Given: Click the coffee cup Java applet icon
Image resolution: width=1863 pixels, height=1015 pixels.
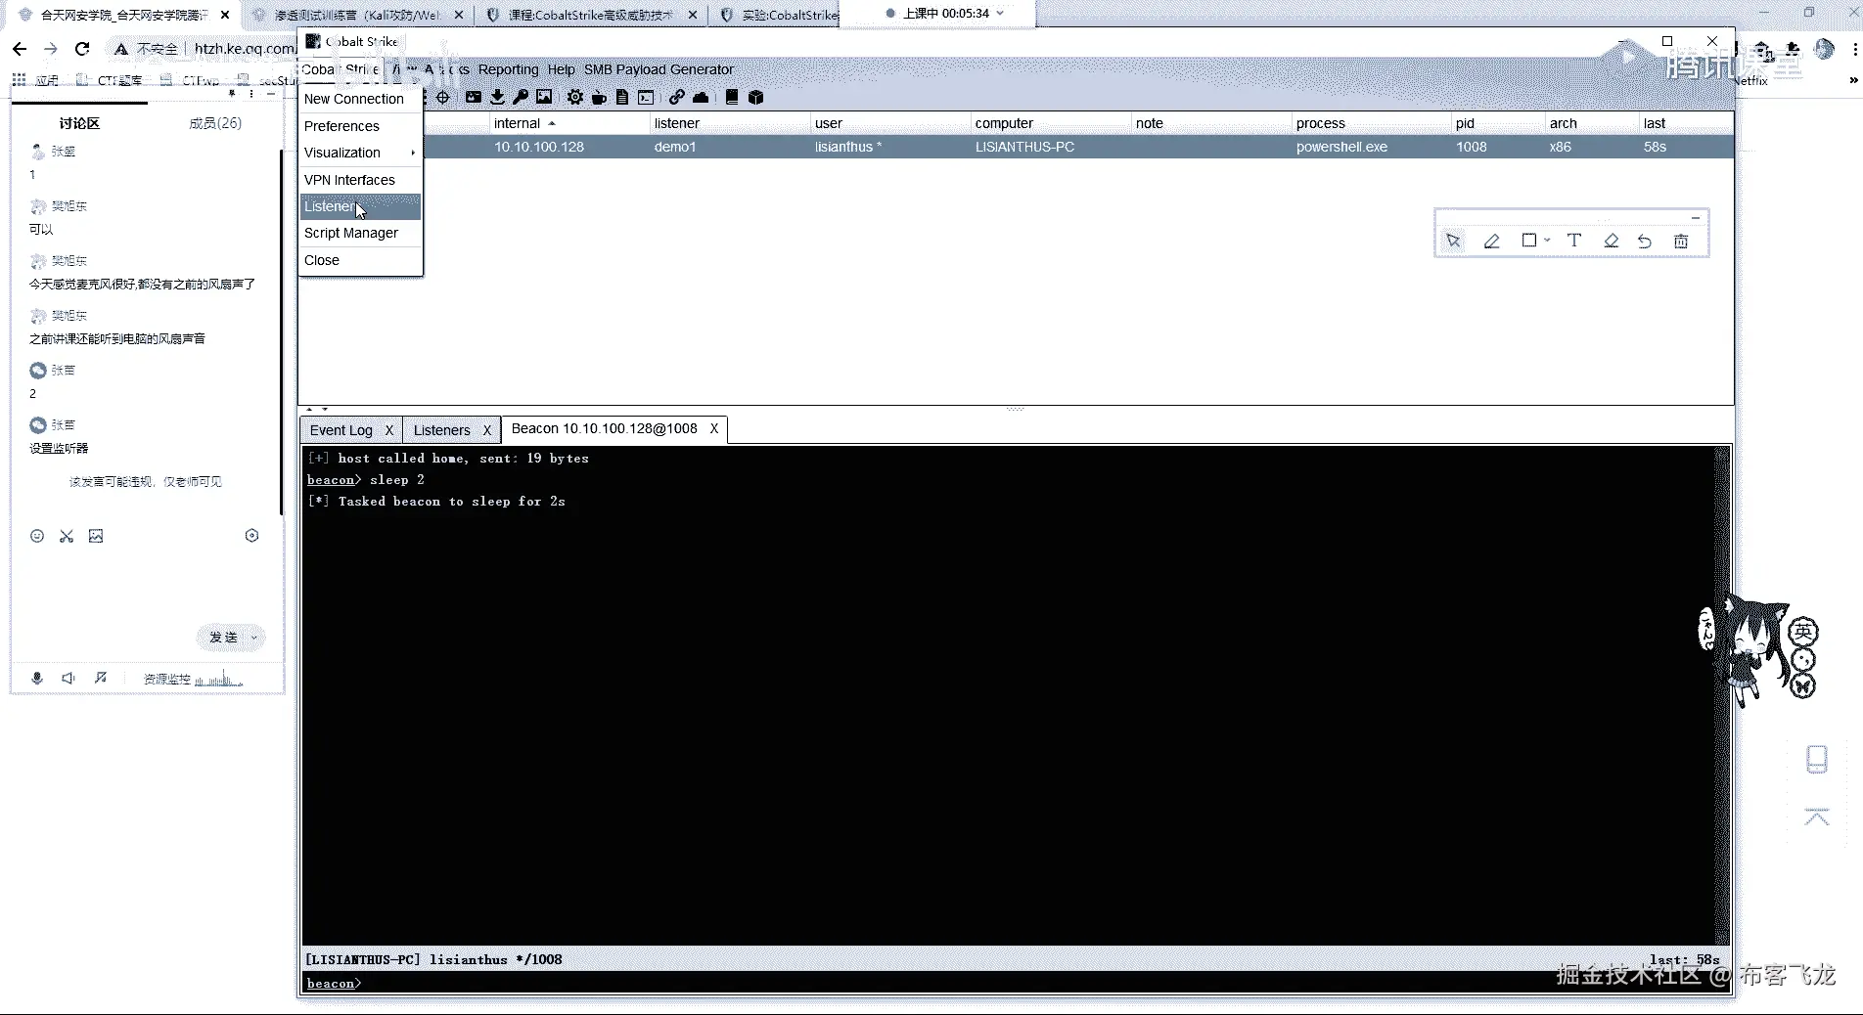Looking at the screenshot, I should coord(599,97).
